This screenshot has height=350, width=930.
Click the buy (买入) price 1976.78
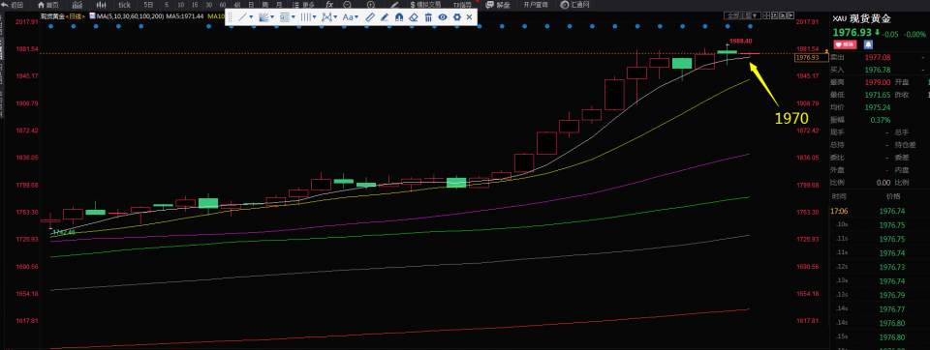(878, 70)
